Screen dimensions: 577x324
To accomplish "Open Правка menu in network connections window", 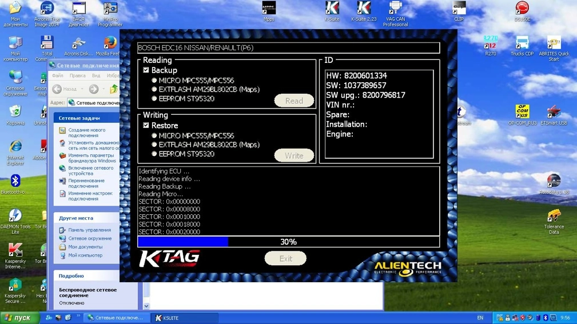I will tap(77, 75).
